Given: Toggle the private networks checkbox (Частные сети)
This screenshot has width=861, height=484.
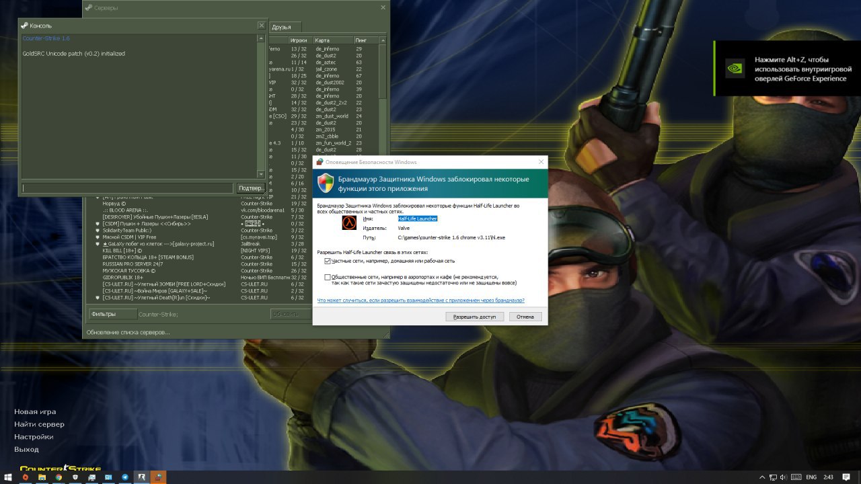Looking at the screenshot, I should point(328,261).
